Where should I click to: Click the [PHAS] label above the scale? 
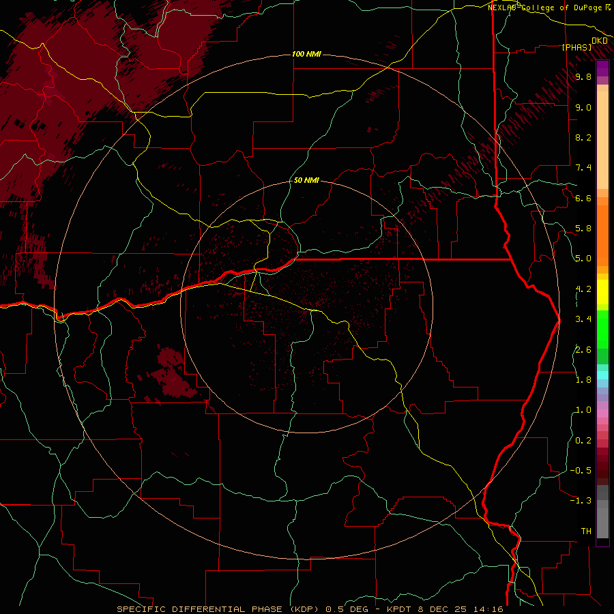coord(576,47)
